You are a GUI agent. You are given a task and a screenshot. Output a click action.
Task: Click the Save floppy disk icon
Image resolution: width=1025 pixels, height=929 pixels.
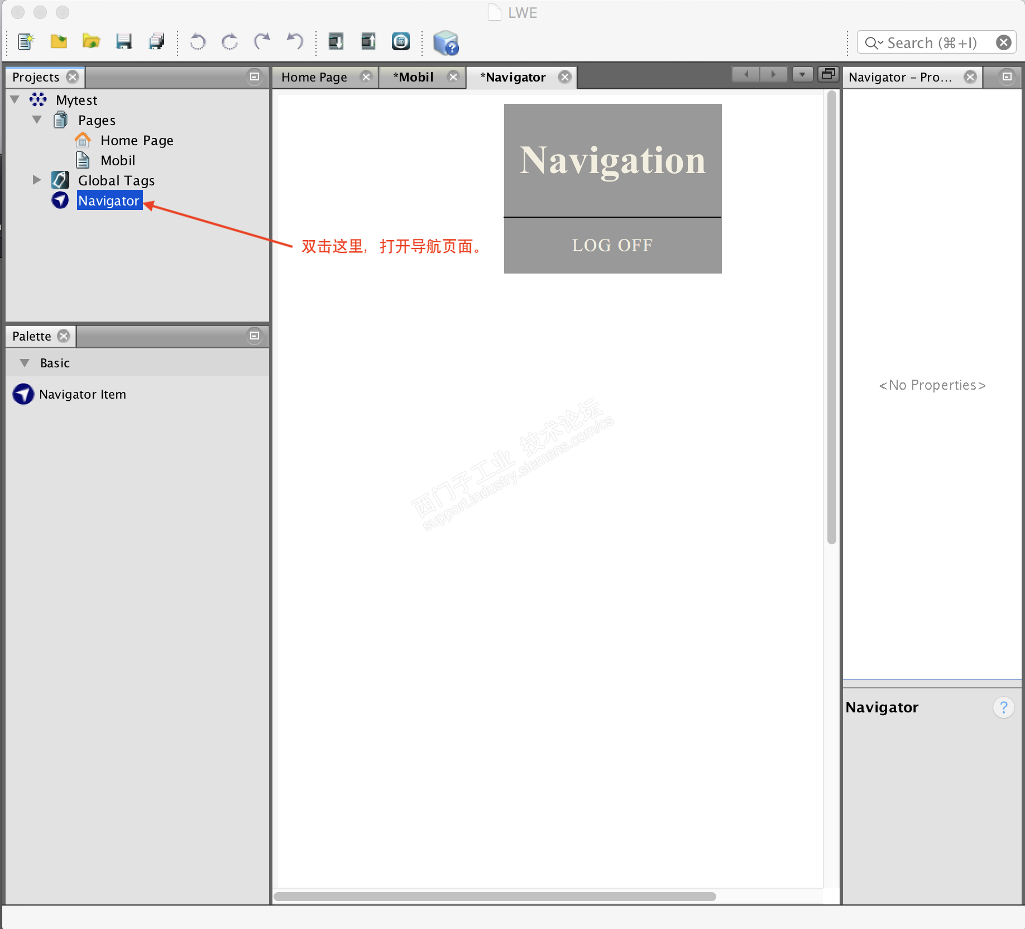pyautogui.click(x=123, y=42)
